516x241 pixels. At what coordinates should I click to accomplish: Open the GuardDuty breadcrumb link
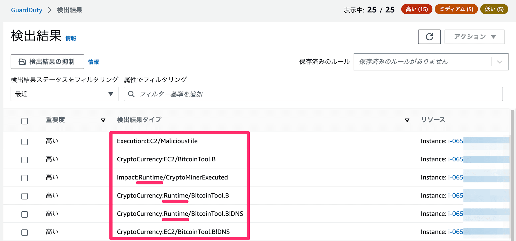(27, 10)
